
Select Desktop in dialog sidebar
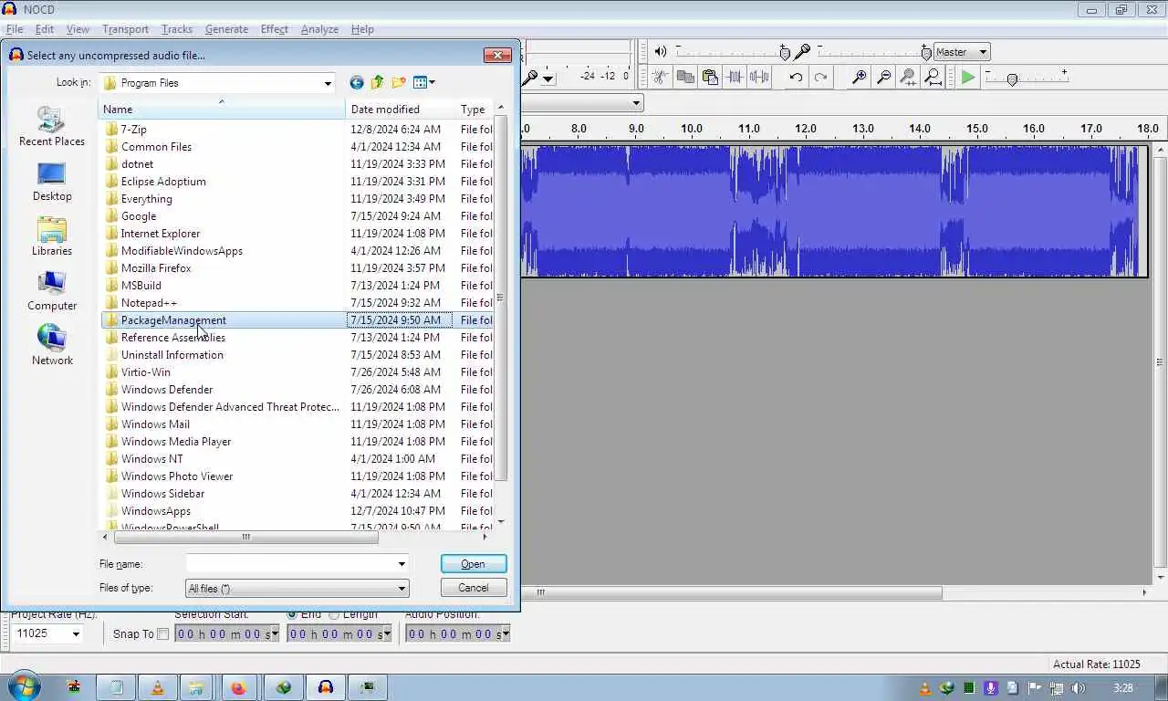coord(52,182)
